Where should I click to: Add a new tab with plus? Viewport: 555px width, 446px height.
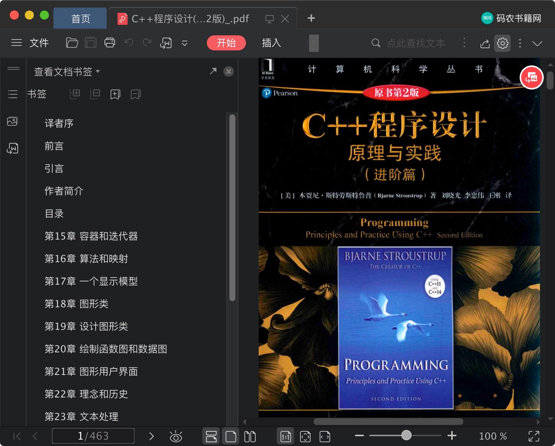coord(311,18)
